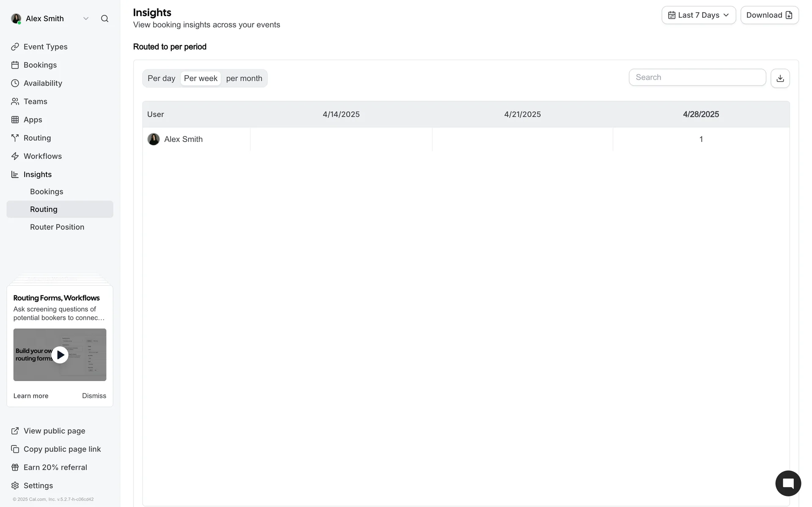Open Event Types from sidebar

45,47
